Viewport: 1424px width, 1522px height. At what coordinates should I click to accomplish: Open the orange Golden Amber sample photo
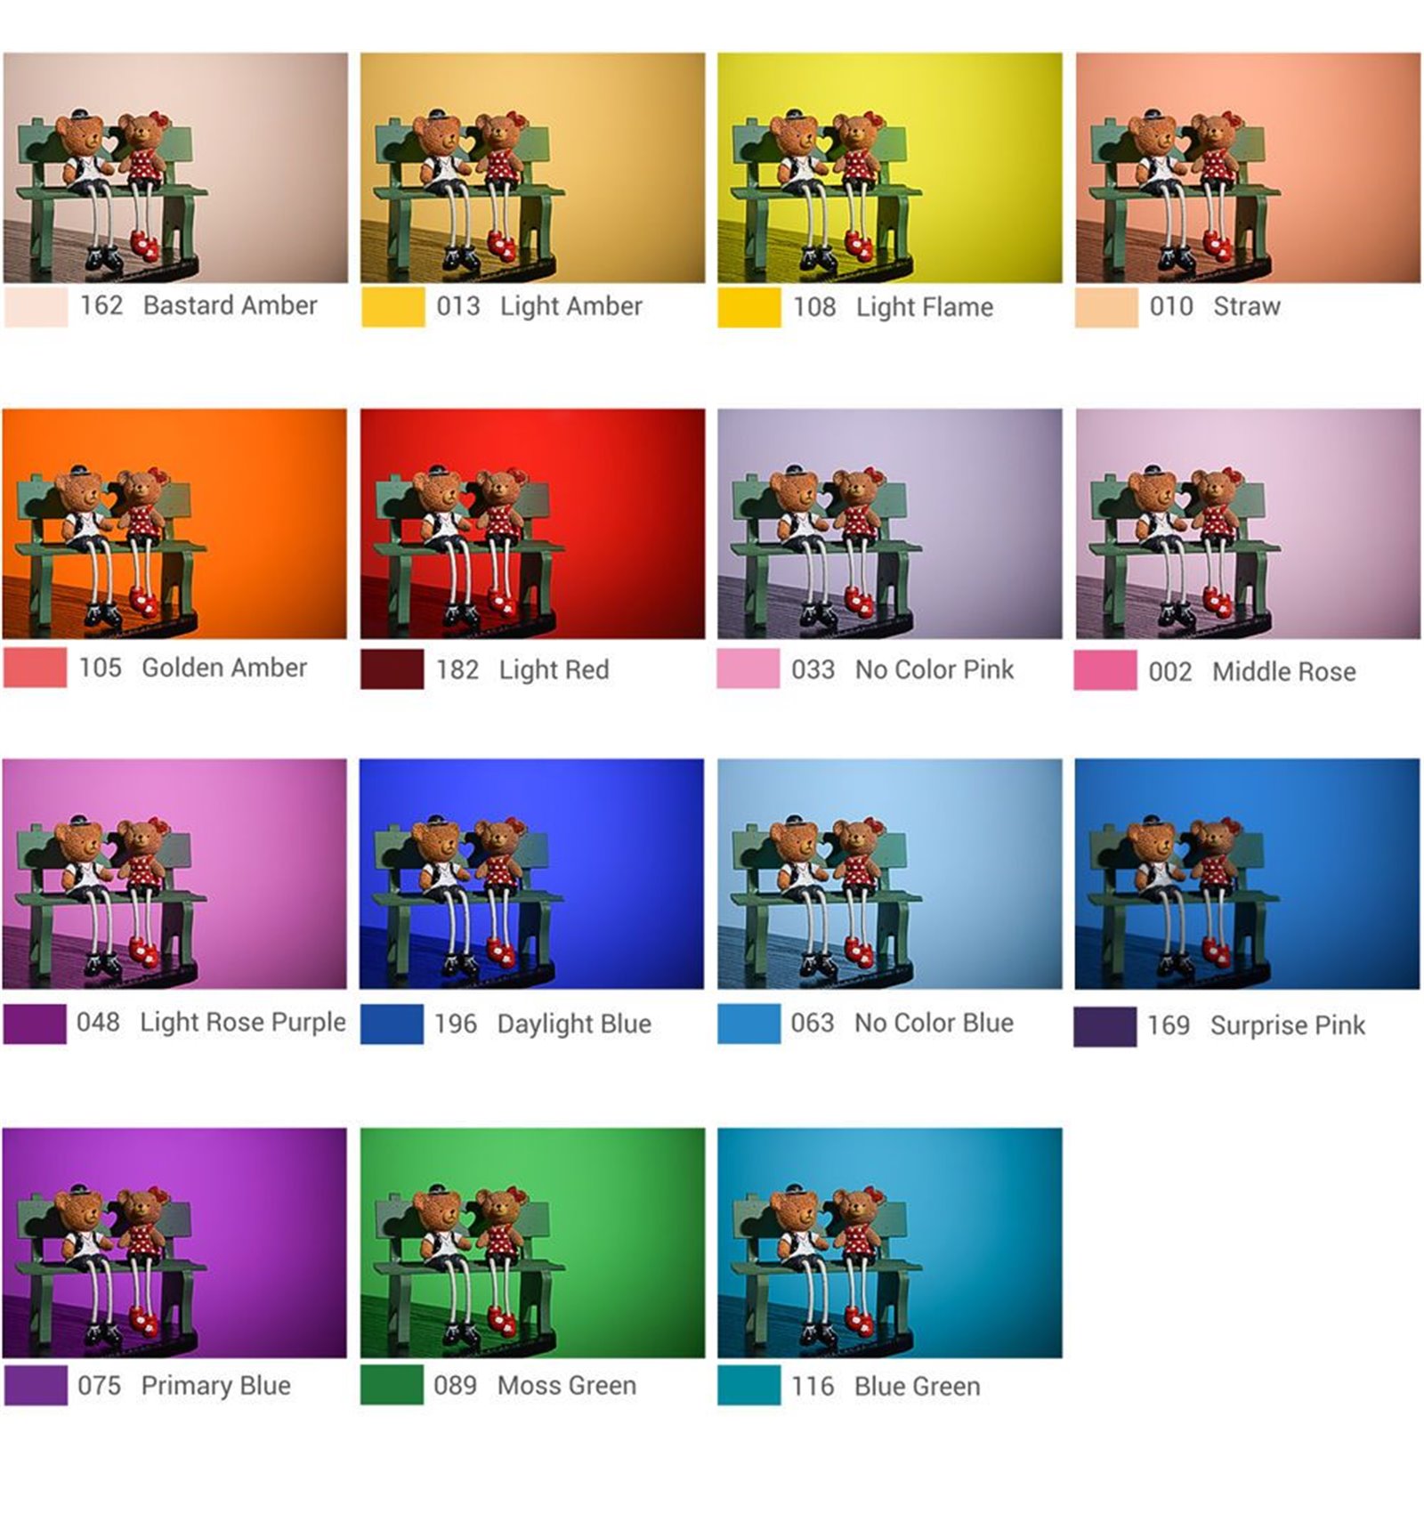point(174,523)
